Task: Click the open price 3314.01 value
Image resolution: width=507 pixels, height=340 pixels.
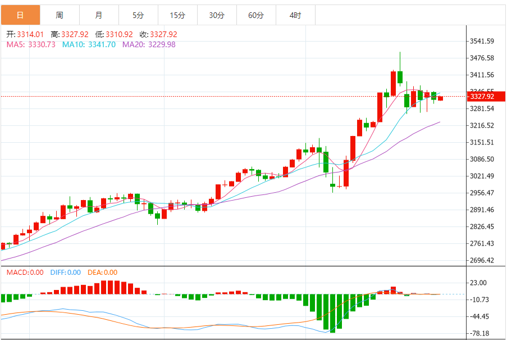Action: pos(30,34)
